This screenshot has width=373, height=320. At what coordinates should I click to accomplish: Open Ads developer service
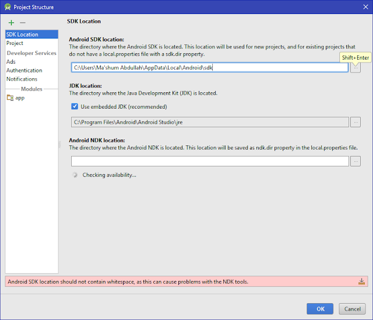click(x=31, y=62)
